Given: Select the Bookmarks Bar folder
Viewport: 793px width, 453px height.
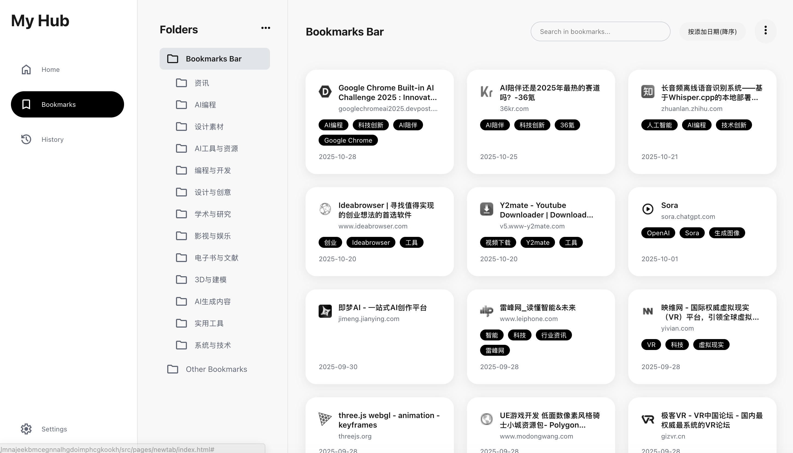Looking at the screenshot, I should coord(214,59).
